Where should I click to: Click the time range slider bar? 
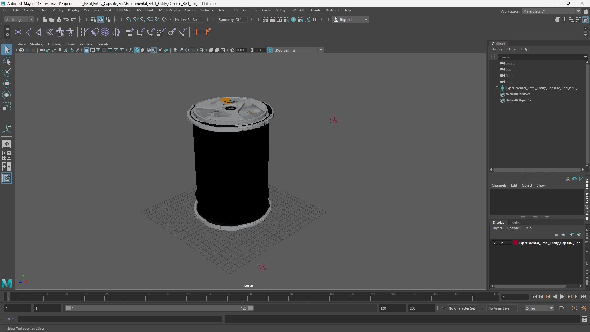point(159,308)
